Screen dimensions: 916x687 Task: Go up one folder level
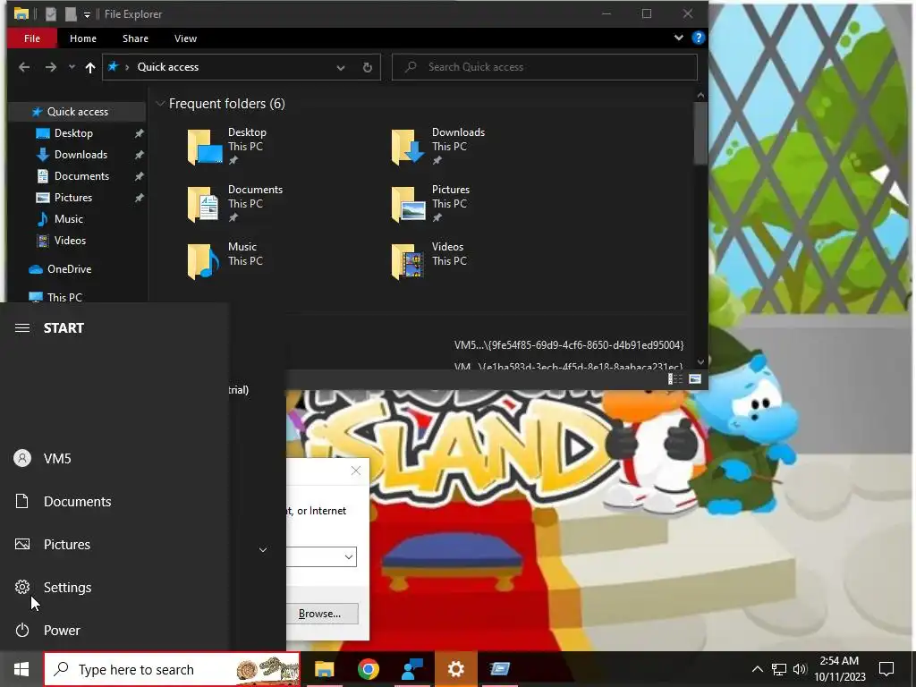click(x=90, y=67)
